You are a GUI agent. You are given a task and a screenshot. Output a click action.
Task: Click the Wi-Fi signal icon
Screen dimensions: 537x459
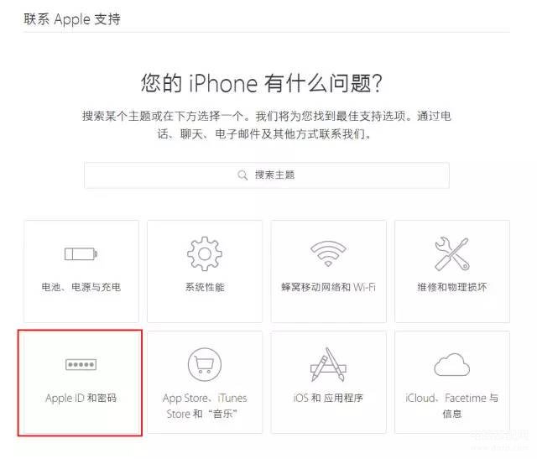click(x=328, y=253)
